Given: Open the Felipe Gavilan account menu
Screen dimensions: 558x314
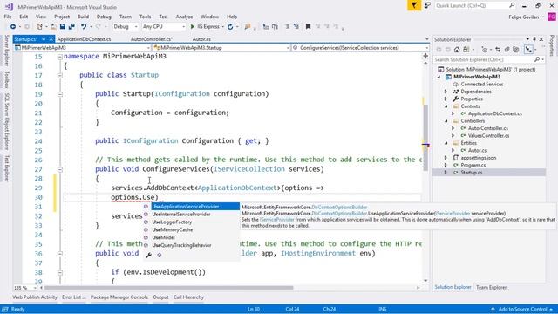Looking at the screenshot, I should pos(526,17).
